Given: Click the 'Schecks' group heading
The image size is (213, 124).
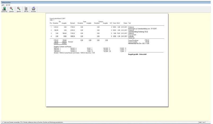Looking at the screenshot, I should [x=101, y=22].
